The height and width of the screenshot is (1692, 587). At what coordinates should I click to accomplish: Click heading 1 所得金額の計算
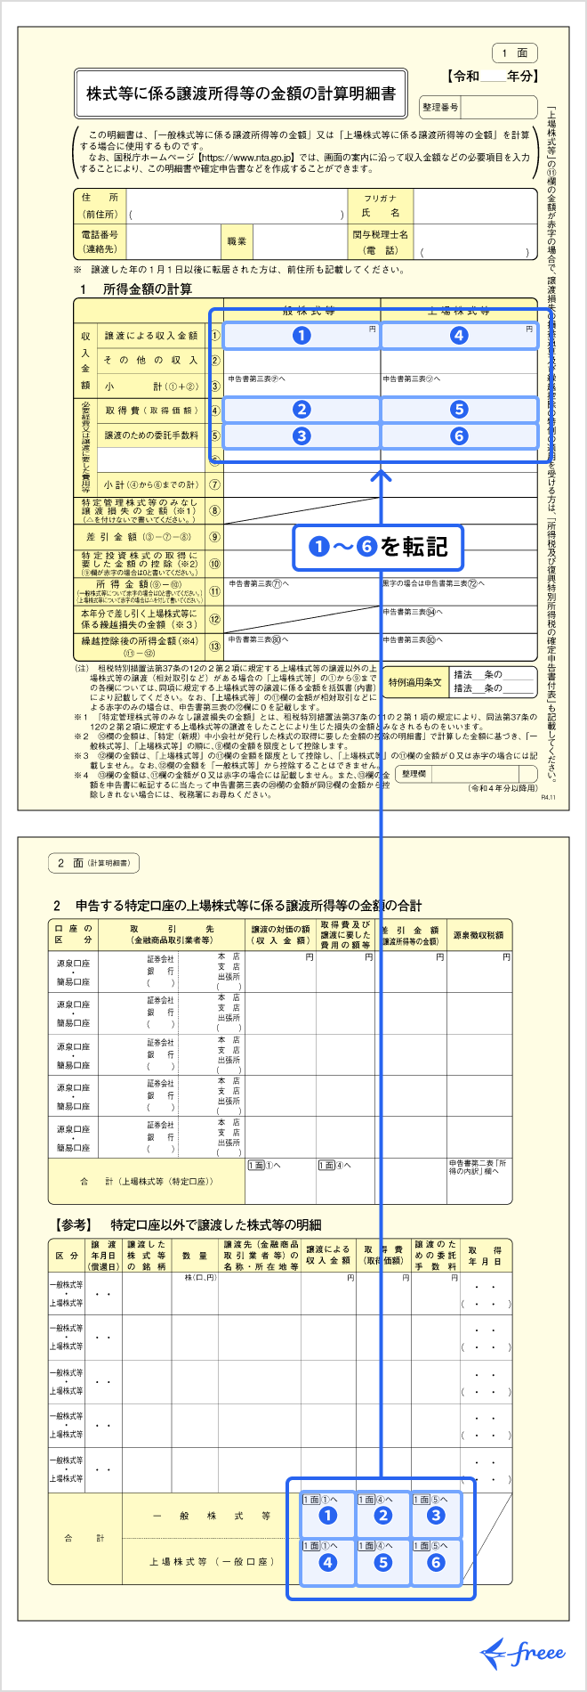click(x=135, y=289)
